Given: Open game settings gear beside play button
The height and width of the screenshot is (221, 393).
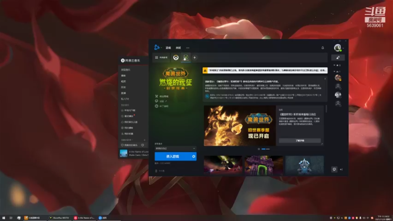Looking at the screenshot, I should tap(194, 156).
